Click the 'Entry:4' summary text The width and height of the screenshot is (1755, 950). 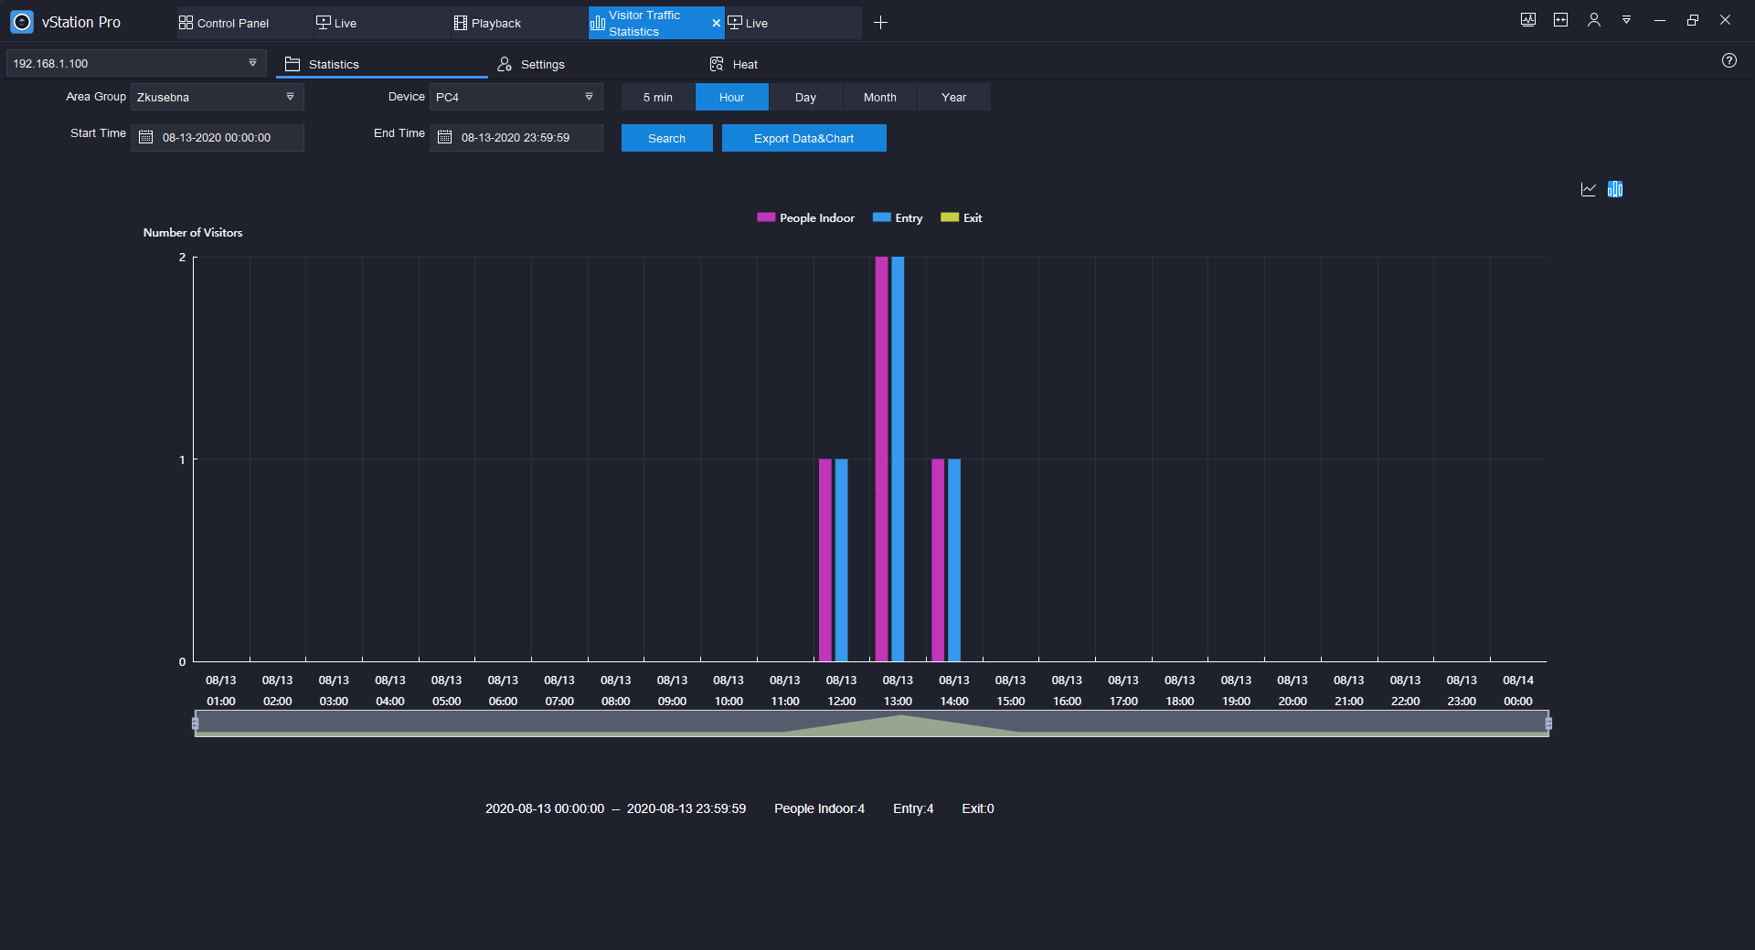pyautogui.click(x=913, y=808)
